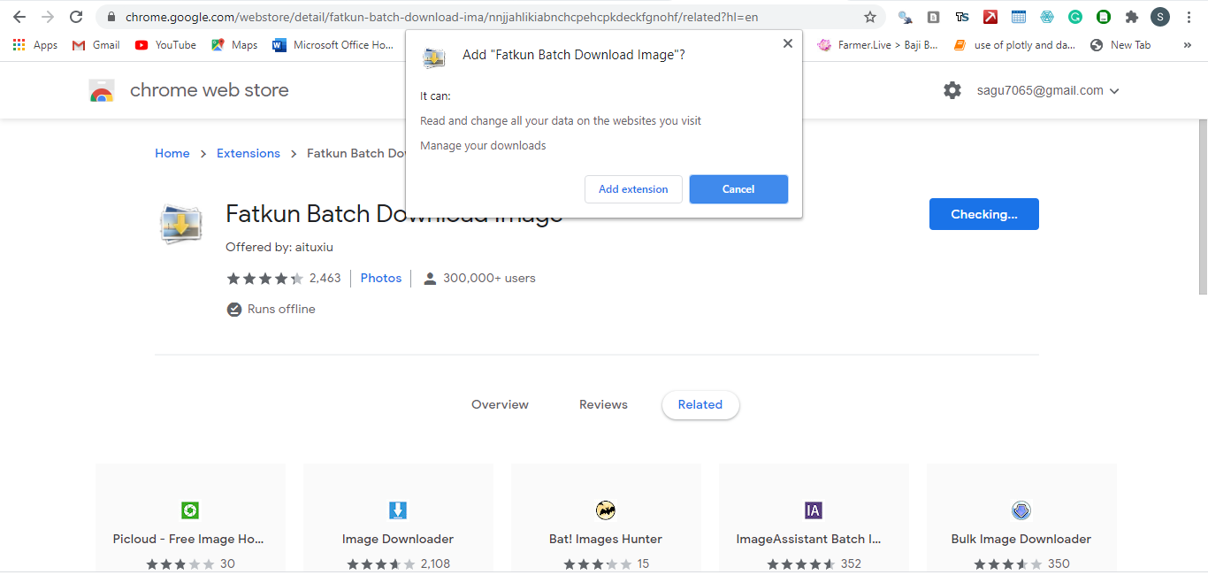This screenshot has height=575, width=1208.
Task: Open the Apps bookmarks shortcut
Action: [35, 45]
